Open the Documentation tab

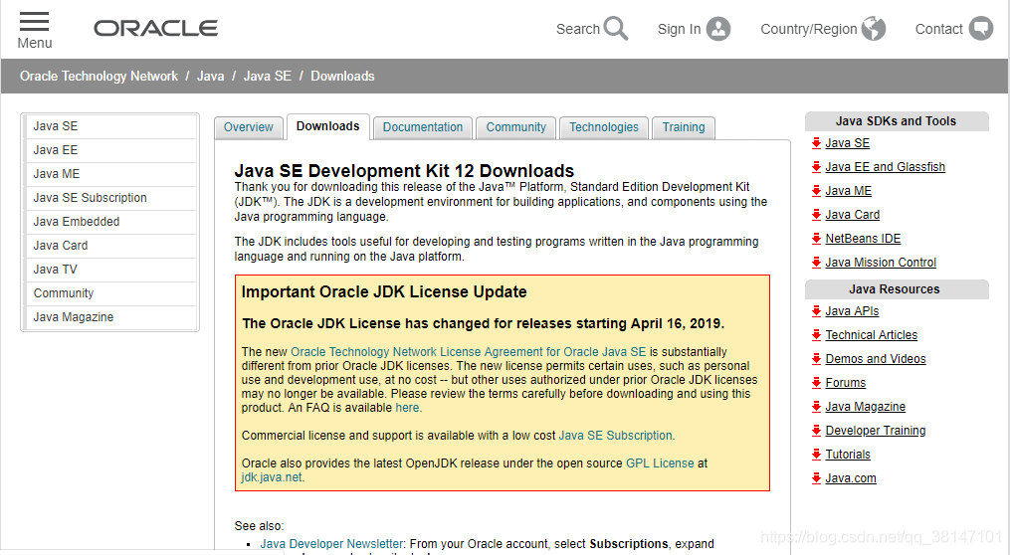point(423,127)
